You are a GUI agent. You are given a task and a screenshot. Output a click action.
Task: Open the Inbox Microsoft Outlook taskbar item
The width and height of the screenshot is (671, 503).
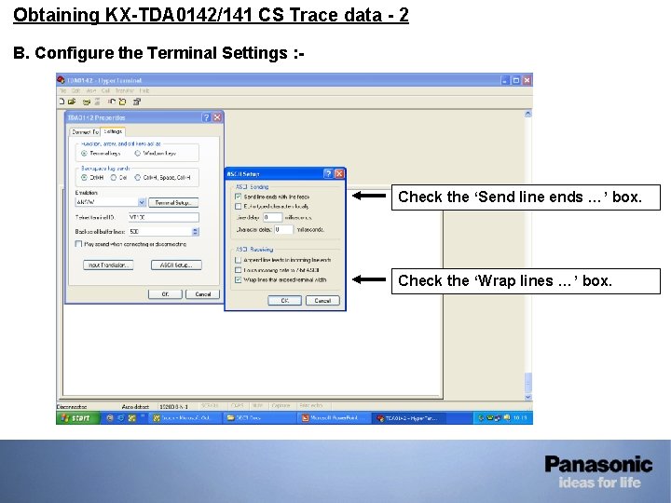pos(185,418)
